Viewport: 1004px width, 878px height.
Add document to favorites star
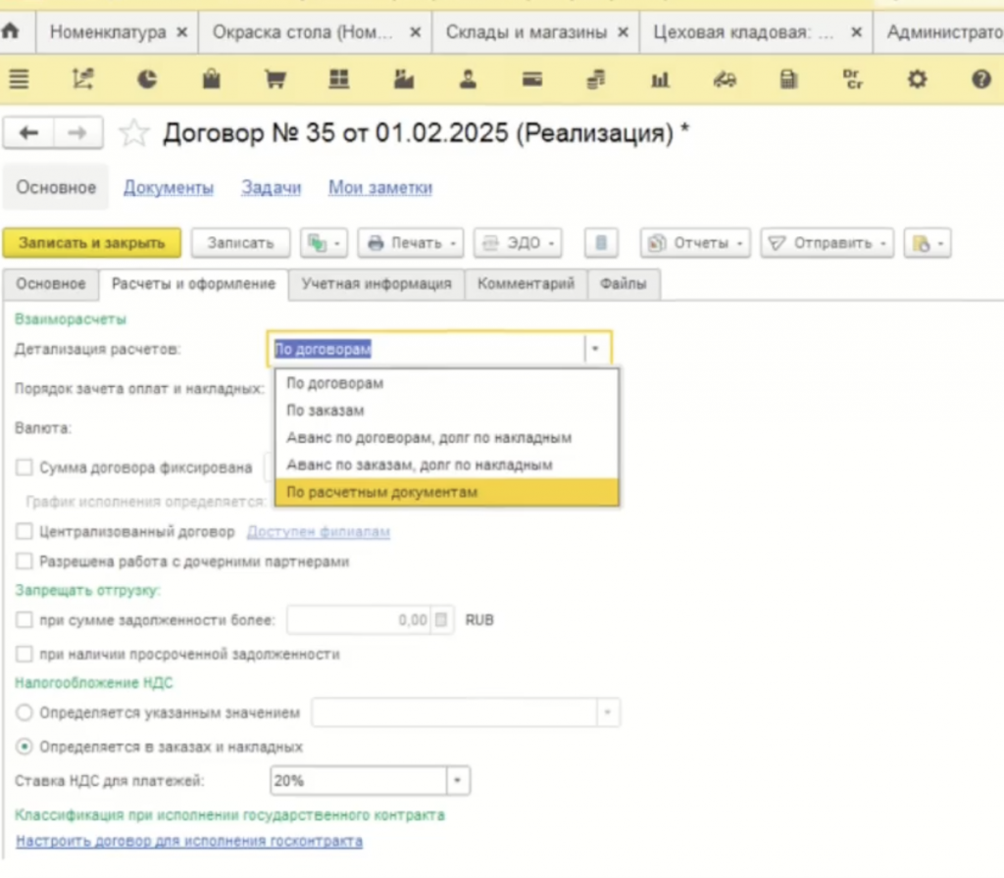coord(133,133)
